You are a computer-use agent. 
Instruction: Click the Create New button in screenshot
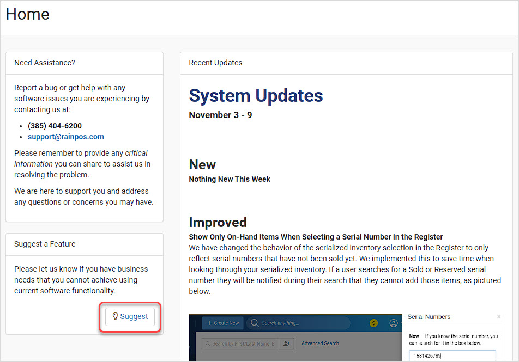click(x=223, y=323)
